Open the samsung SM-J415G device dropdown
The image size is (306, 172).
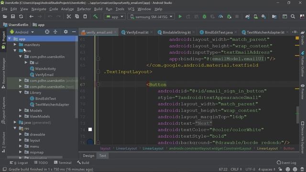(151, 17)
